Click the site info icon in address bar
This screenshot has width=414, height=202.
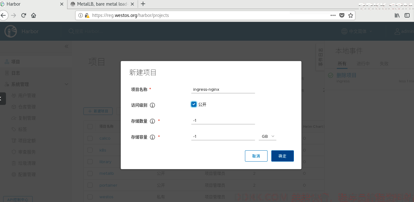(x=81, y=15)
